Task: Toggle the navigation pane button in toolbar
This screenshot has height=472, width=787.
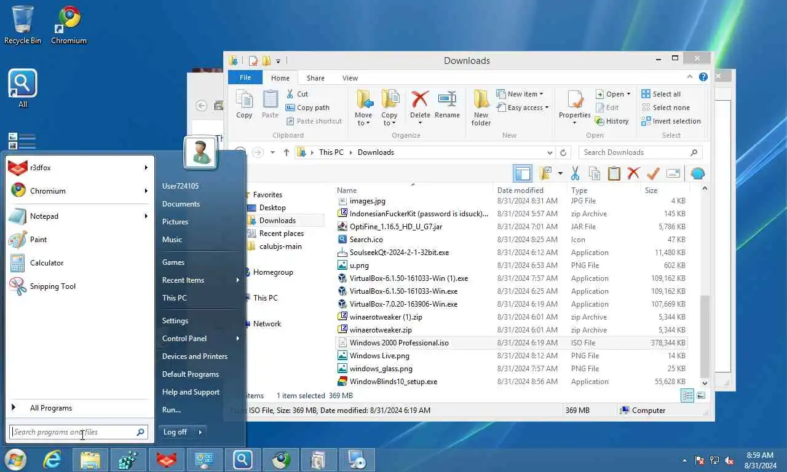Action: pyautogui.click(x=523, y=173)
